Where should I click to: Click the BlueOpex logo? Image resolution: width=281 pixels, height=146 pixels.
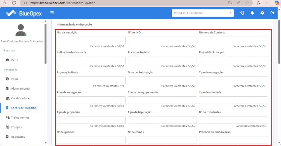pos(23,13)
